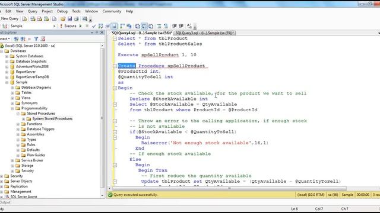Open the Project menu

(47, 11)
